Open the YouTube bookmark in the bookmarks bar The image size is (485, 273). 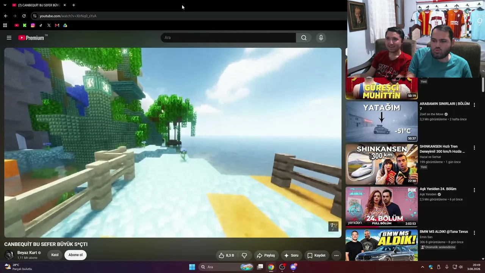(17, 25)
